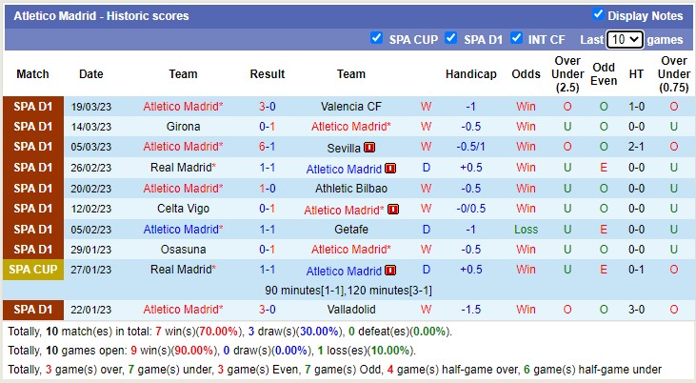Click the Girona team link

coord(183,127)
